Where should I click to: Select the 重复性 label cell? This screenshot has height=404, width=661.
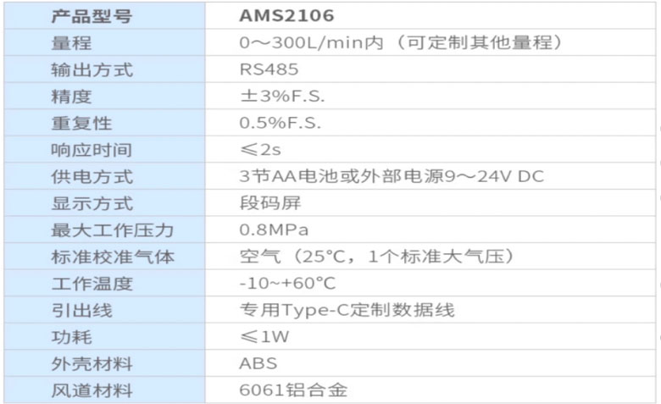point(104,123)
